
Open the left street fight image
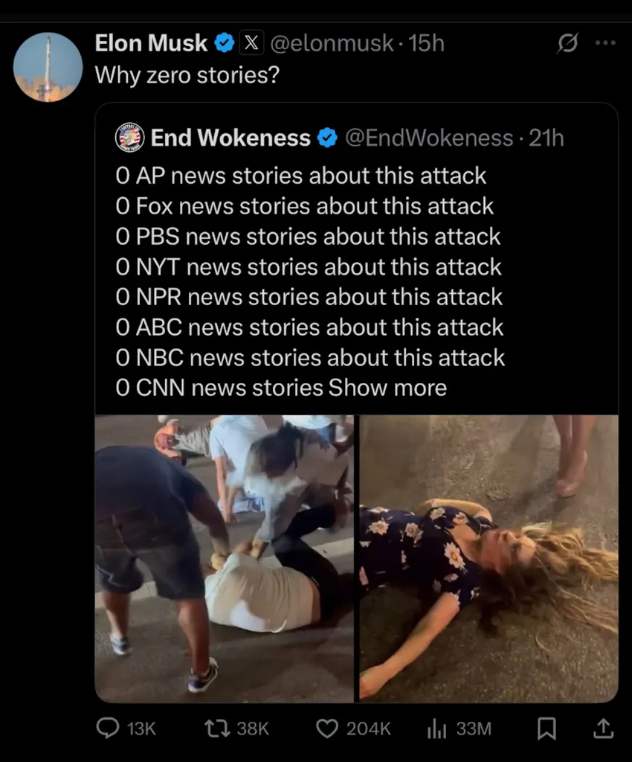point(225,558)
